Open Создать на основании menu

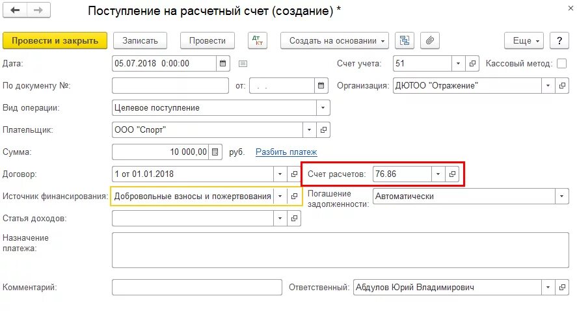(x=334, y=40)
